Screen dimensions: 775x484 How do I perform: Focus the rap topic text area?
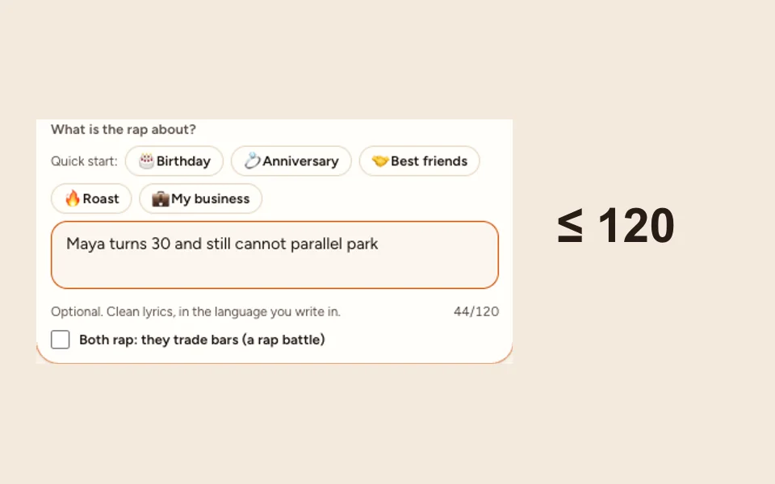tap(274, 255)
